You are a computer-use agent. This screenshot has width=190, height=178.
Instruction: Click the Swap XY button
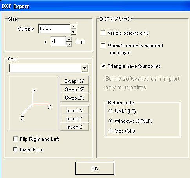(74, 81)
